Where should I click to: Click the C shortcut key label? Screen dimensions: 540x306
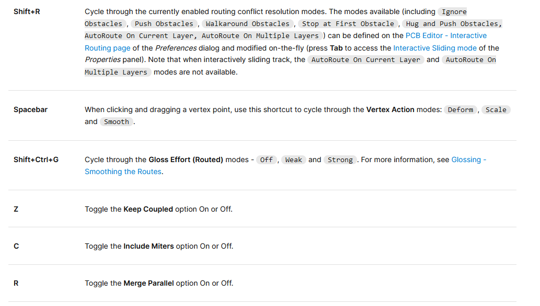pyautogui.click(x=16, y=246)
